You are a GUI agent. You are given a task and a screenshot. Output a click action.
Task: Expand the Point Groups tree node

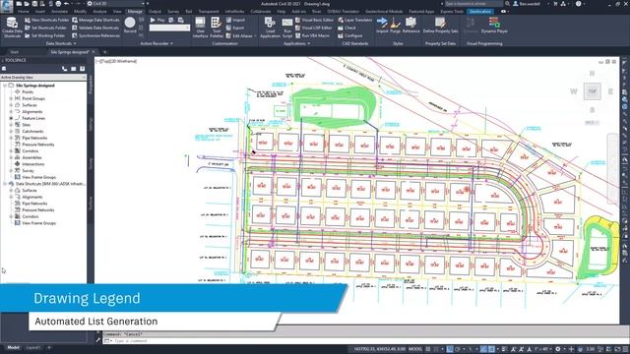tap(11, 98)
